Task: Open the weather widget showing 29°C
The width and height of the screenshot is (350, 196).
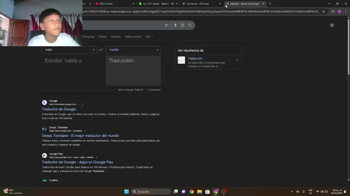Action: coord(13,192)
